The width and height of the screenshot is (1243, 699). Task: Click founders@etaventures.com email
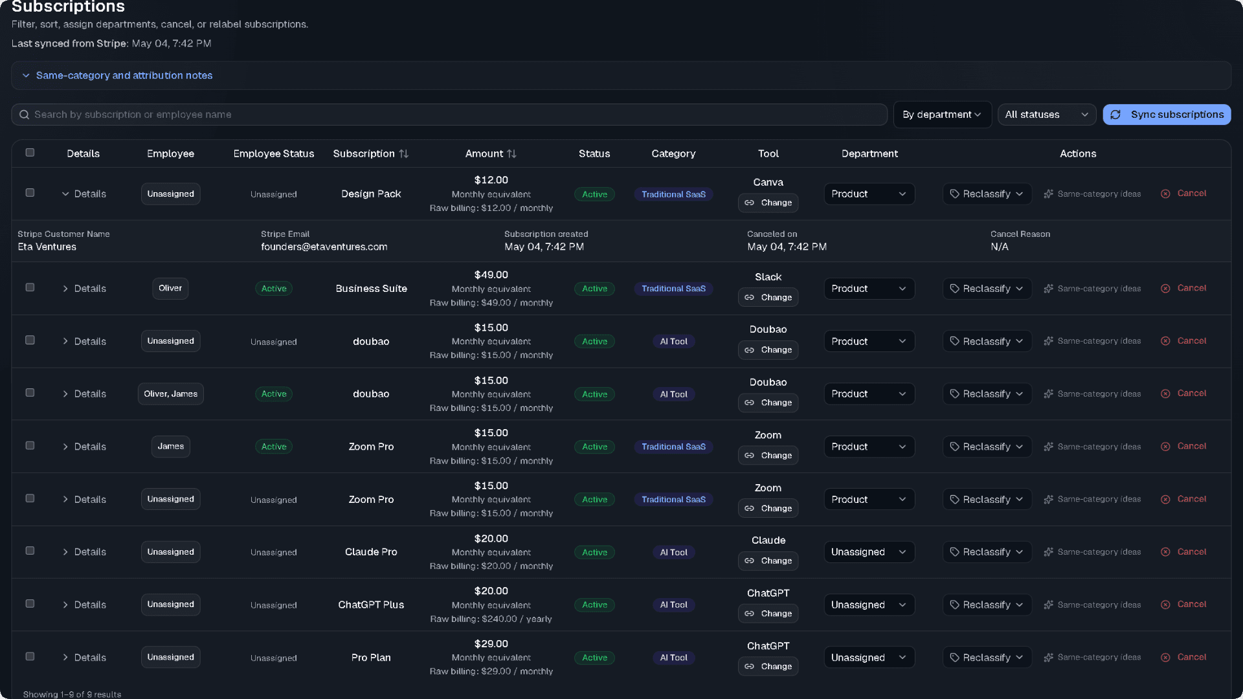tap(324, 247)
